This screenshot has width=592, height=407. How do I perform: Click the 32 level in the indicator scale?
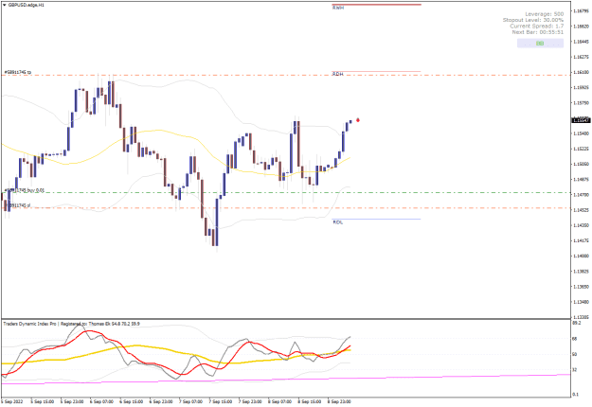[575, 370]
